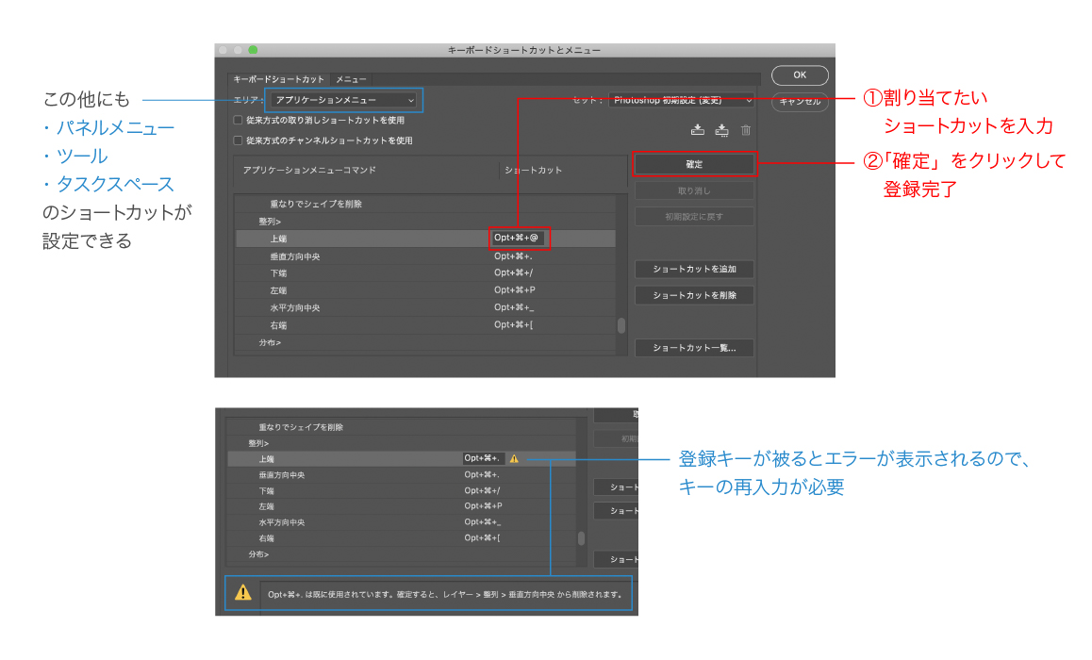Switch to the メニュー tab
The height and width of the screenshot is (660, 1092).
point(351,79)
